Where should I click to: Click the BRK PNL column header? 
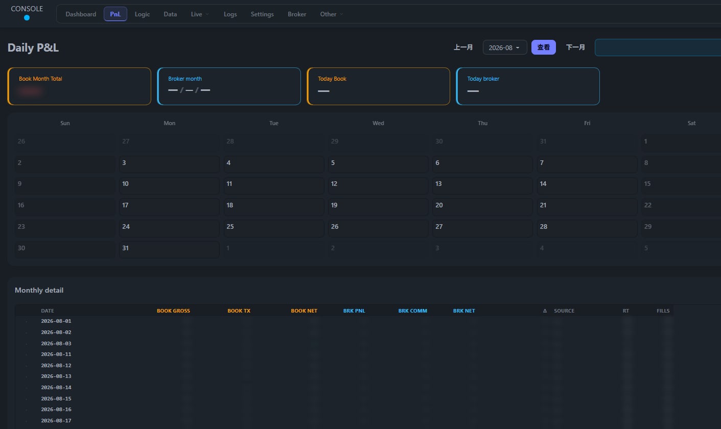pos(354,311)
